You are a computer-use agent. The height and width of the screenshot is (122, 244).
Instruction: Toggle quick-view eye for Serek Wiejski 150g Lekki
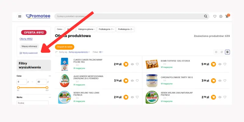point(132,97)
